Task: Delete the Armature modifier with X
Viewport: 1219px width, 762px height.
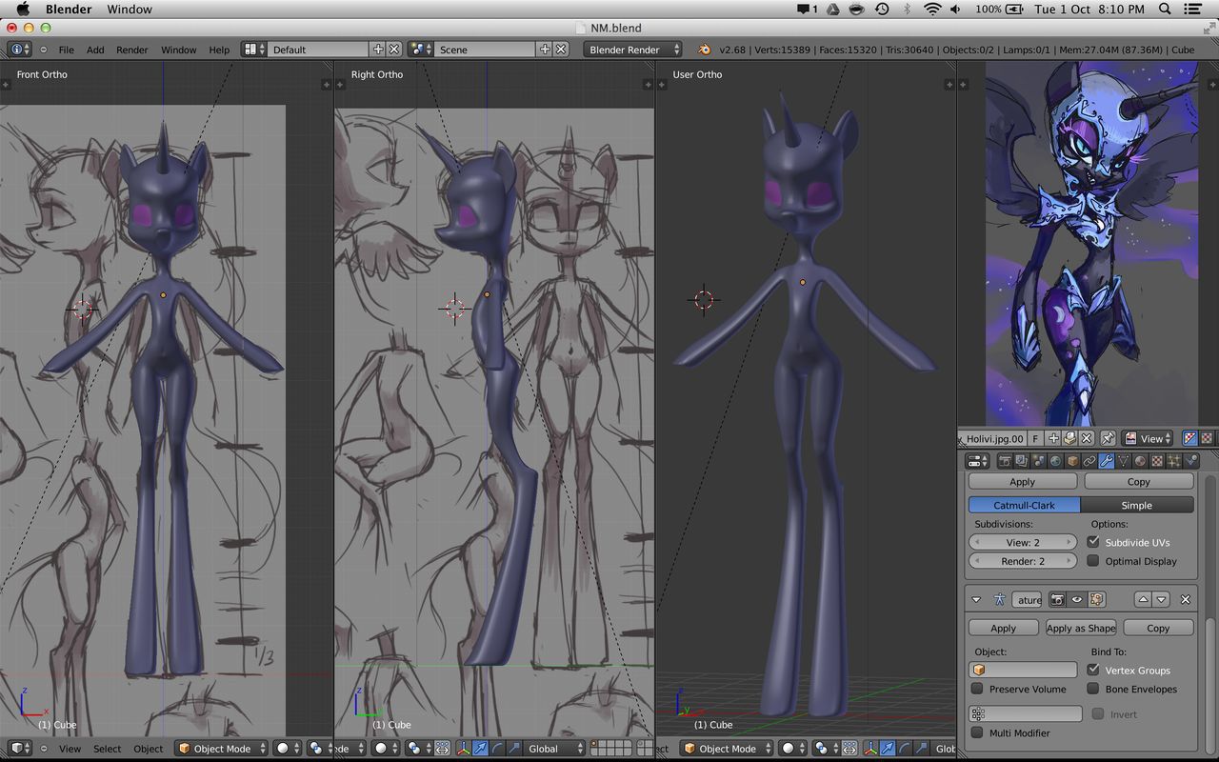Action: pyautogui.click(x=1186, y=600)
